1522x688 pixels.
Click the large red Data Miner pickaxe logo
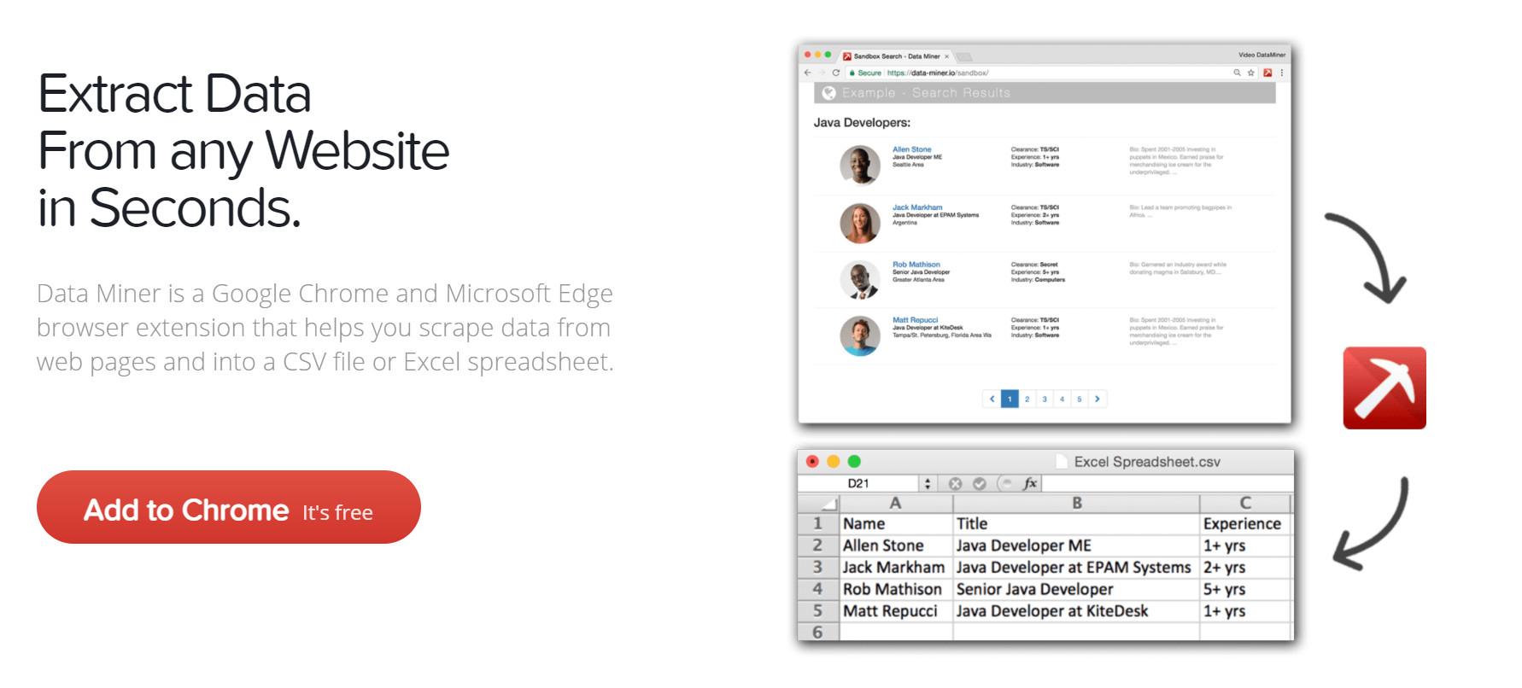click(x=1384, y=388)
